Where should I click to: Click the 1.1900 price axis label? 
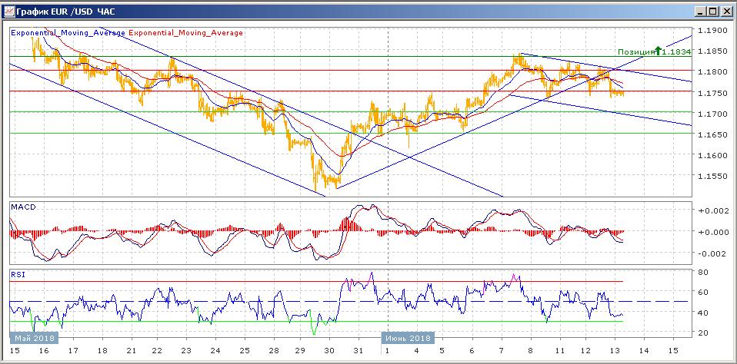point(712,31)
